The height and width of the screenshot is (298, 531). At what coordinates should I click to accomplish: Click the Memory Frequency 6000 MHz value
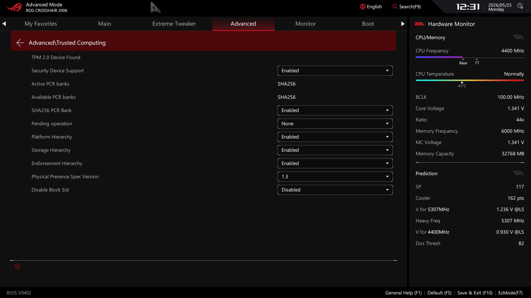click(512, 131)
